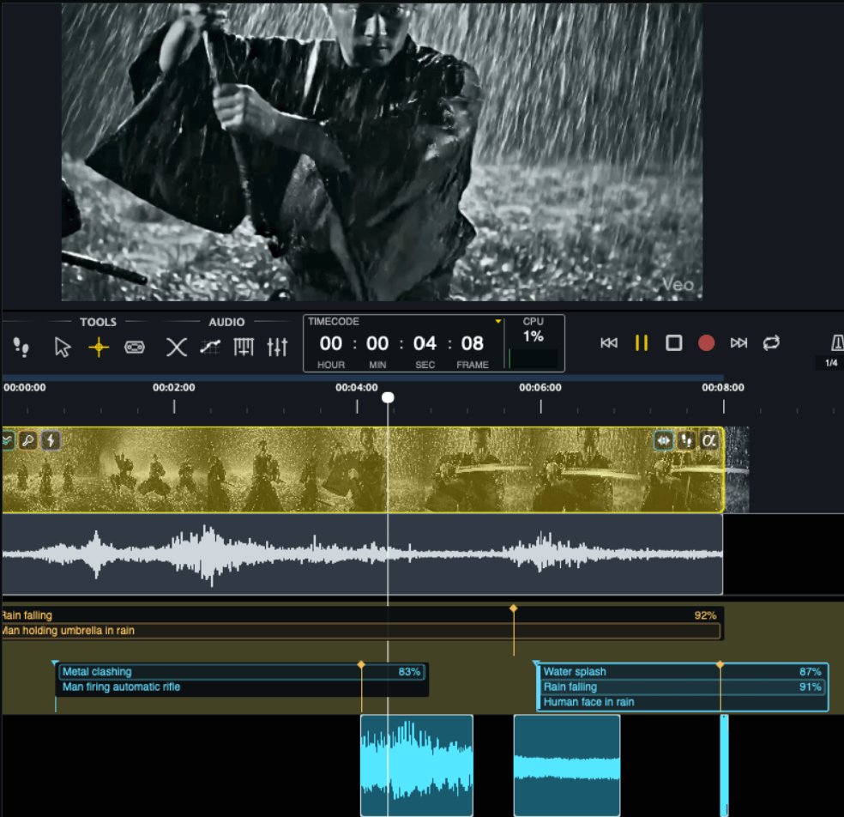Click the footsteps icon on the video clip
Screen dimensions: 844x817
point(686,440)
